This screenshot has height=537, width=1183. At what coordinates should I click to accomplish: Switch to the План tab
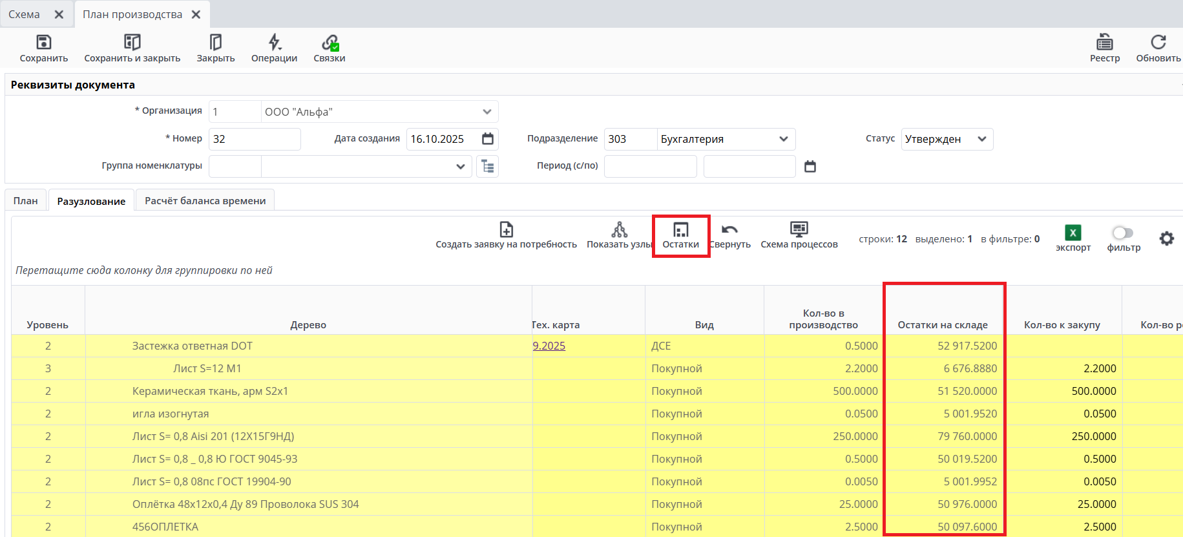(x=26, y=201)
